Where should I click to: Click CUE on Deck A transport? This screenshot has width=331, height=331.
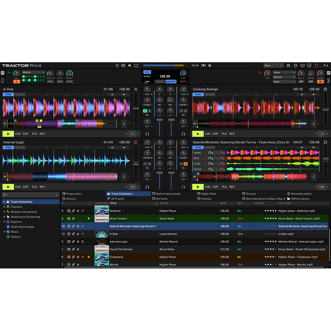pos(18,134)
